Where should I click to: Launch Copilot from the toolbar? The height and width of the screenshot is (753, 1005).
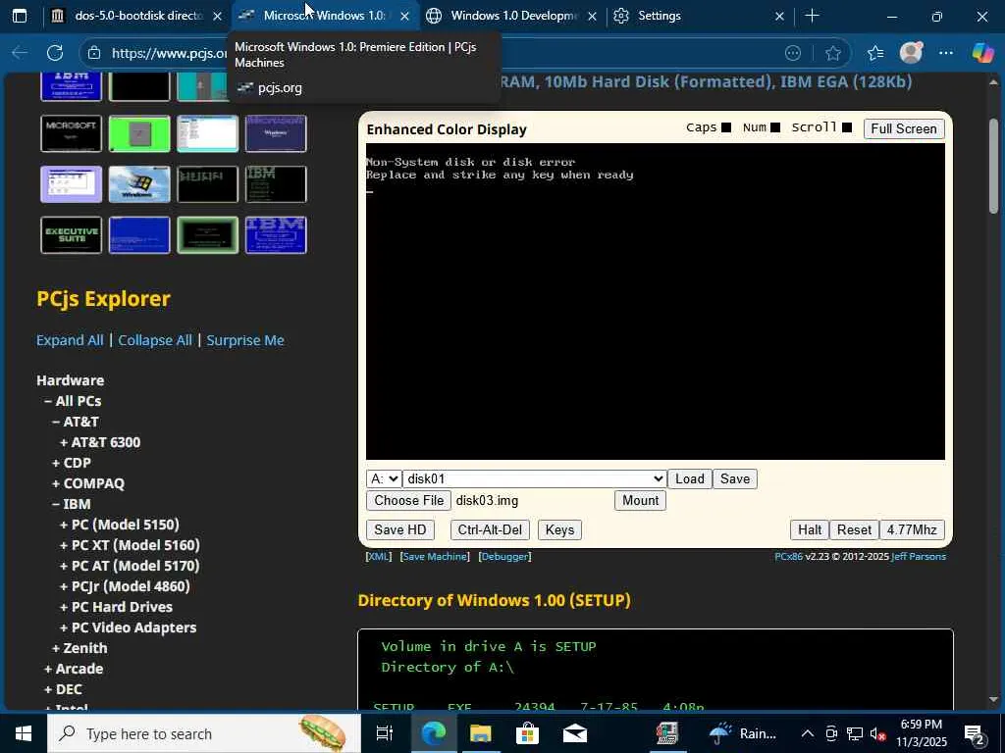(x=982, y=53)
